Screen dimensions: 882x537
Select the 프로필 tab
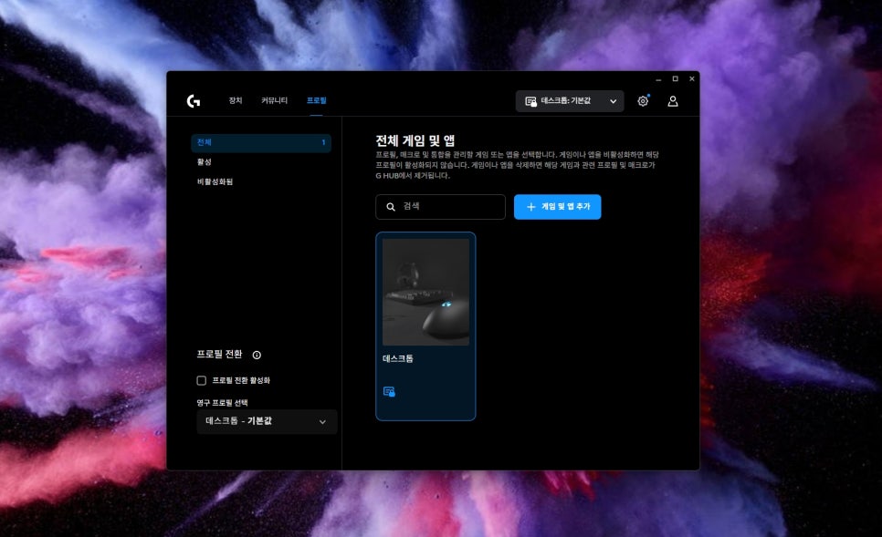point(316,100)
